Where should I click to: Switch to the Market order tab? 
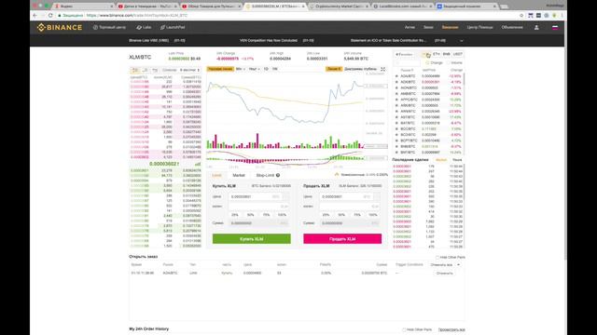pos(239,175)
